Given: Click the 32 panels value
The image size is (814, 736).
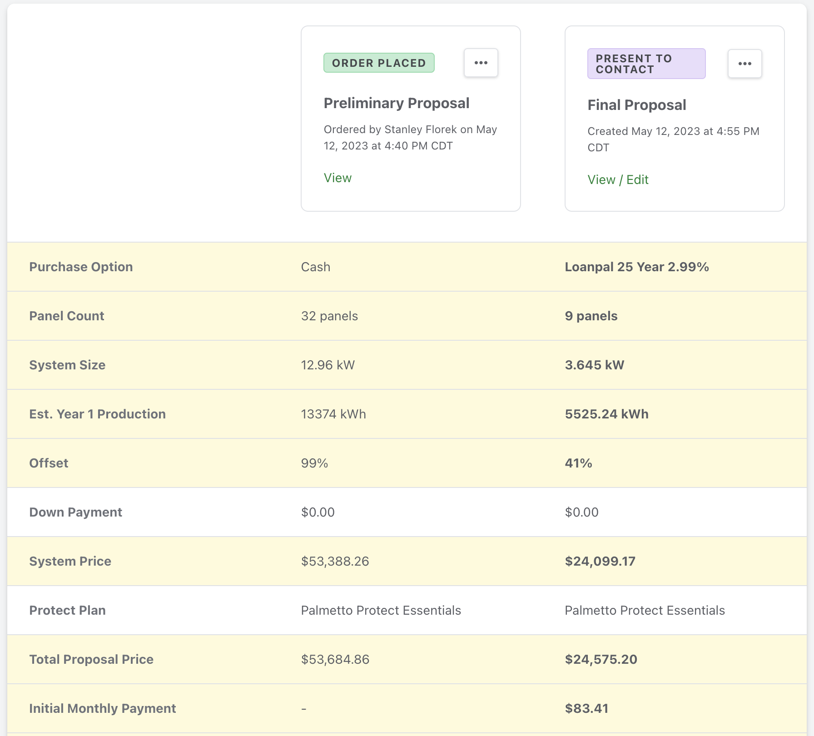Looking at the screenshot, I should pos(329,316).
